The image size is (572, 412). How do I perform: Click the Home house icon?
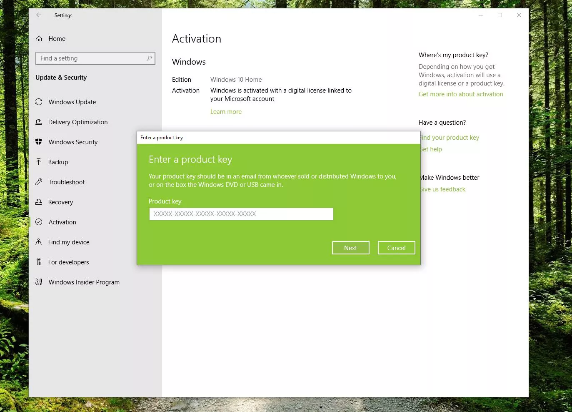tap(39, 39)
